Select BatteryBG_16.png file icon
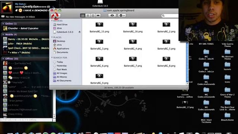The height and width of the screenshot is (134, 238). [x=133, y=25]
